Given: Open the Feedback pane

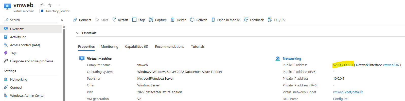Looking at the screenshot, I should [x=254, y=20].
